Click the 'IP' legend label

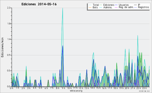click(139, 5)
